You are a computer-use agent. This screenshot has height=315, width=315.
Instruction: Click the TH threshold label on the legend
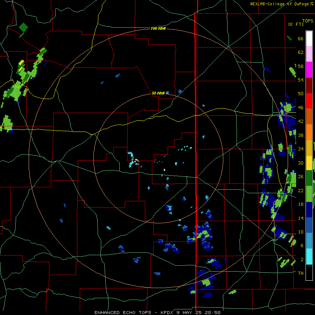(x=301, y=273)
